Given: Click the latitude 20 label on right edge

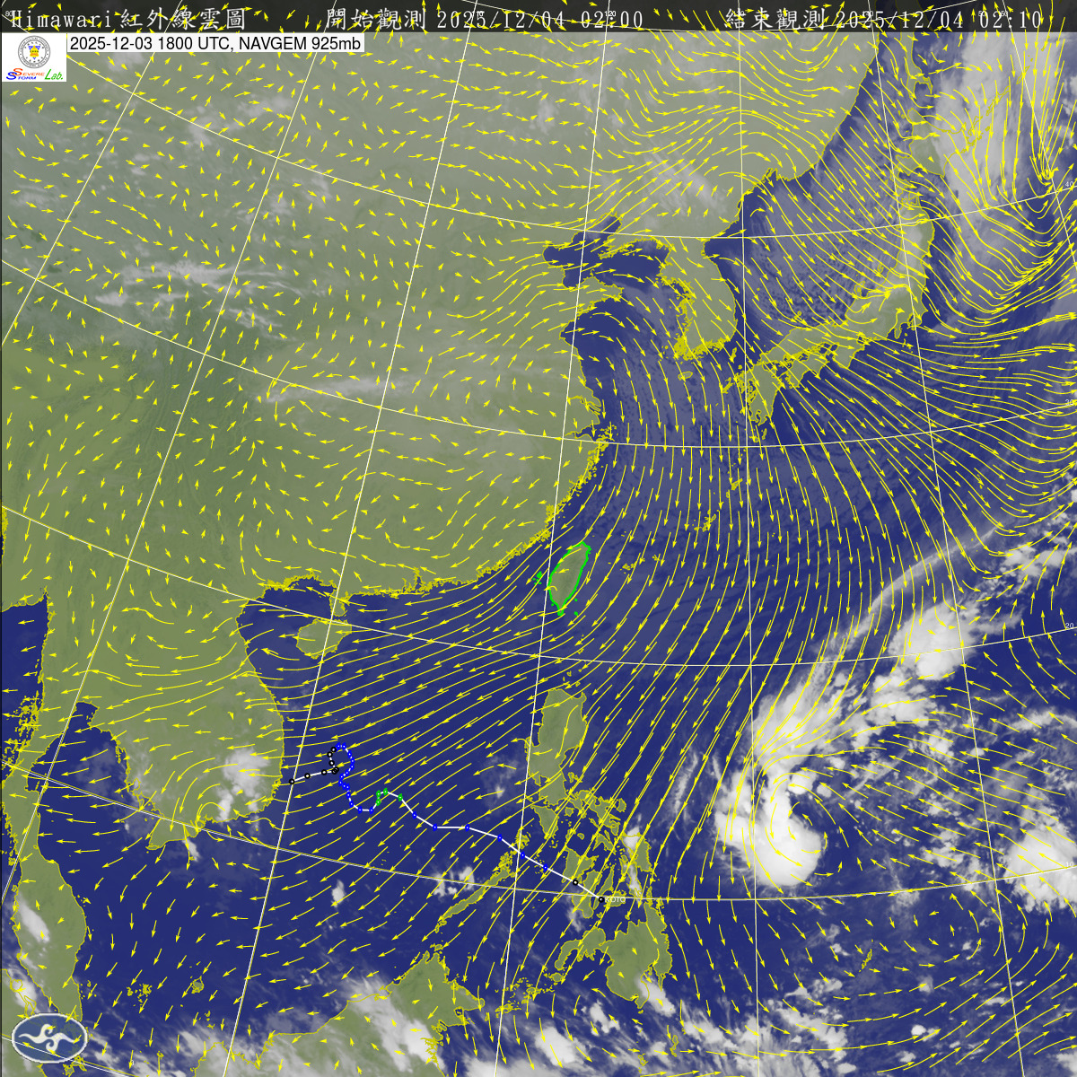Looking at the screenshot, I should [x=1069, y=625].
